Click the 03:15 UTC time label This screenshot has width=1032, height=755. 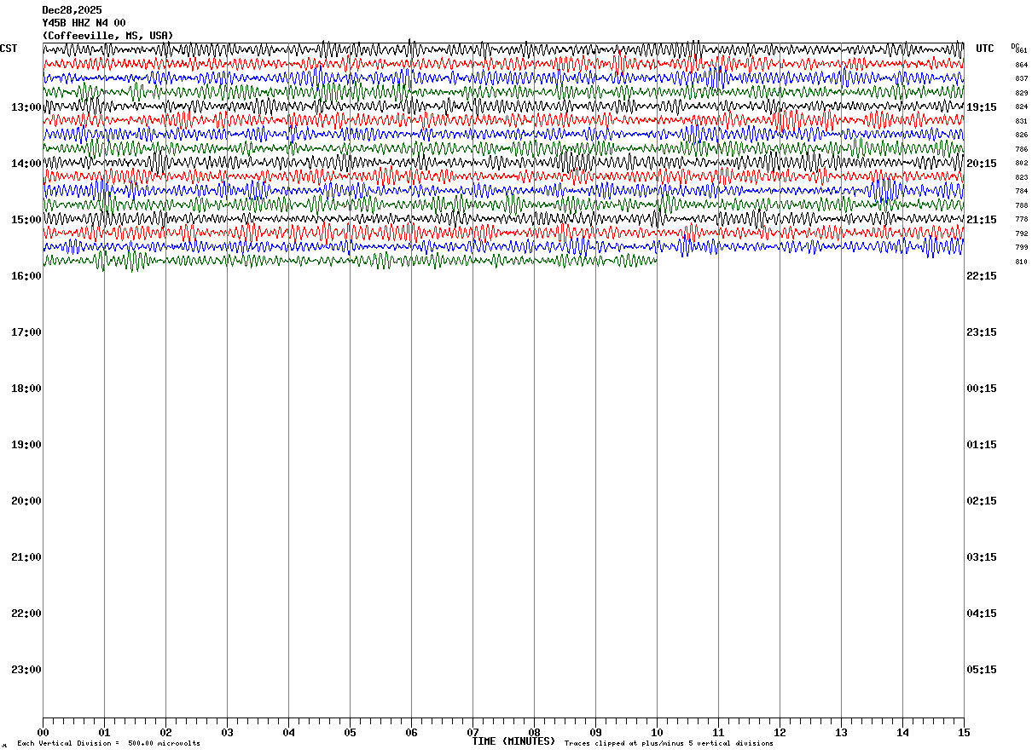982,557
